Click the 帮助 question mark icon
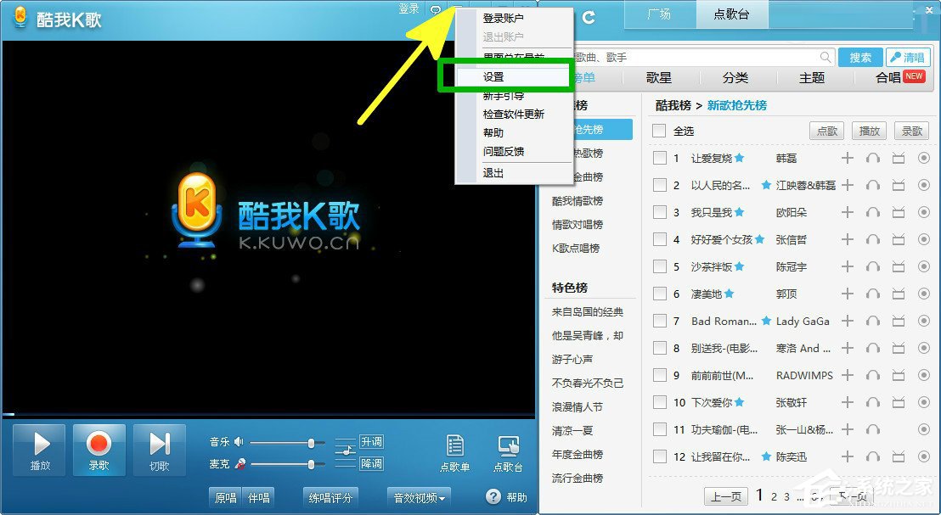 click(495, 497)
